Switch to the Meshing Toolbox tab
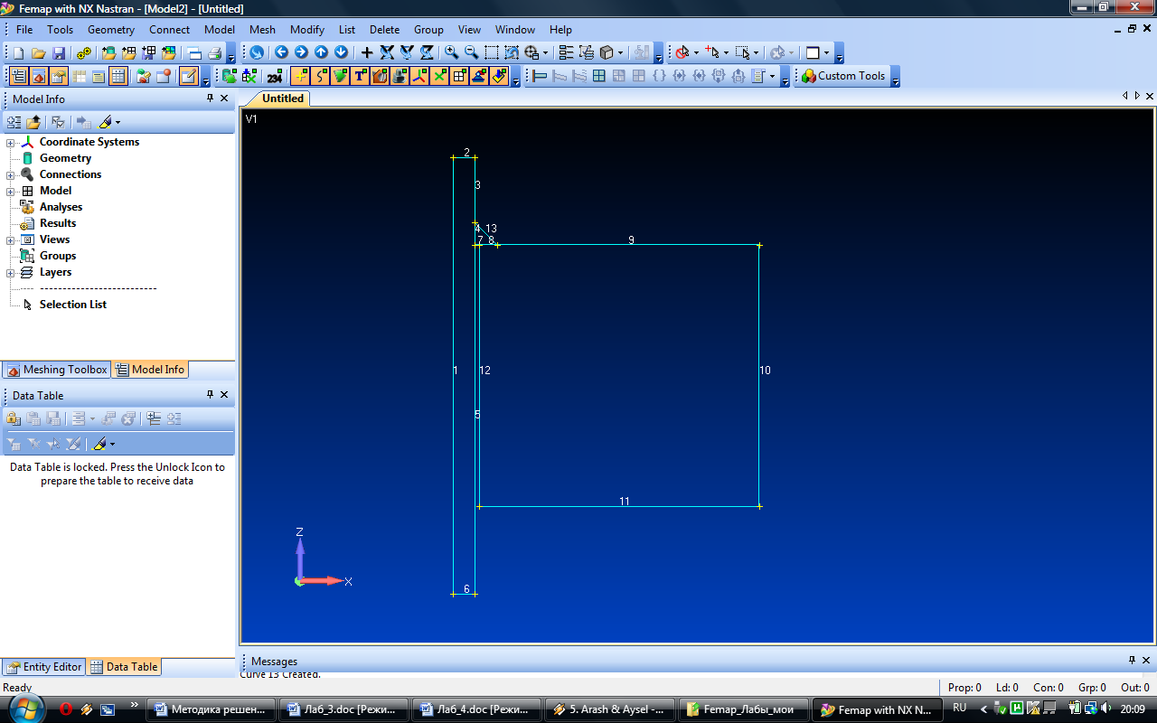This screenshot has height=723, width=1157. (56, 370)
